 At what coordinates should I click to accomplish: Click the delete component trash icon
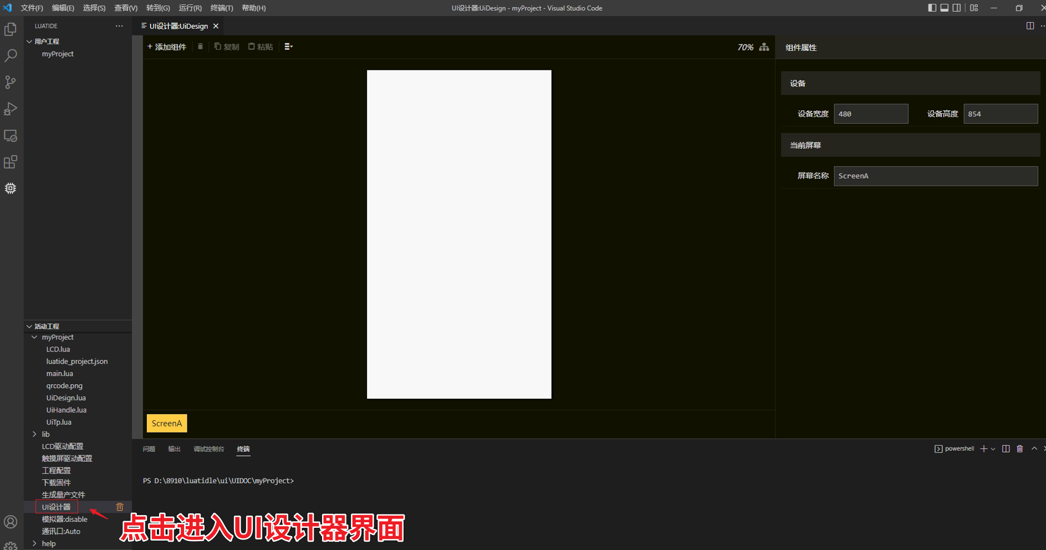[200, 47]
